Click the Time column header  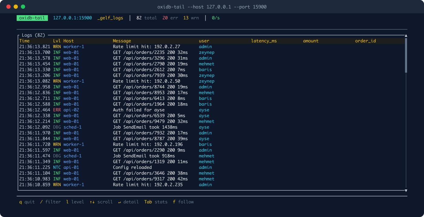[25, 41]
